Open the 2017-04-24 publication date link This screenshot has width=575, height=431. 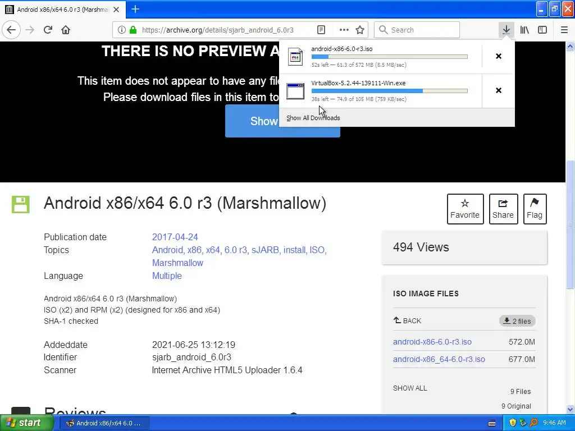(175, 237)
